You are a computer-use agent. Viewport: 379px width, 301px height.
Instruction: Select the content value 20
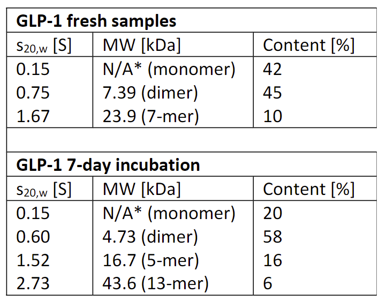(272, 213)
